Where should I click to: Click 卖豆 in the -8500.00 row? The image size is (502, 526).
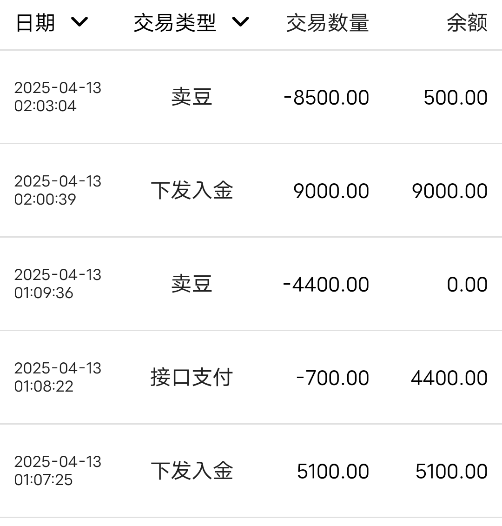[x=192, y=97]
